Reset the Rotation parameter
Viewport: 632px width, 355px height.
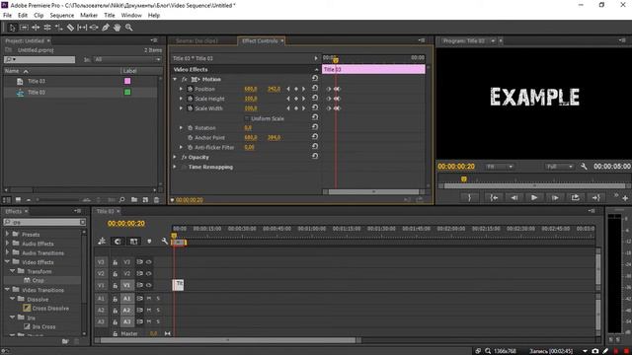click(315, 127)
